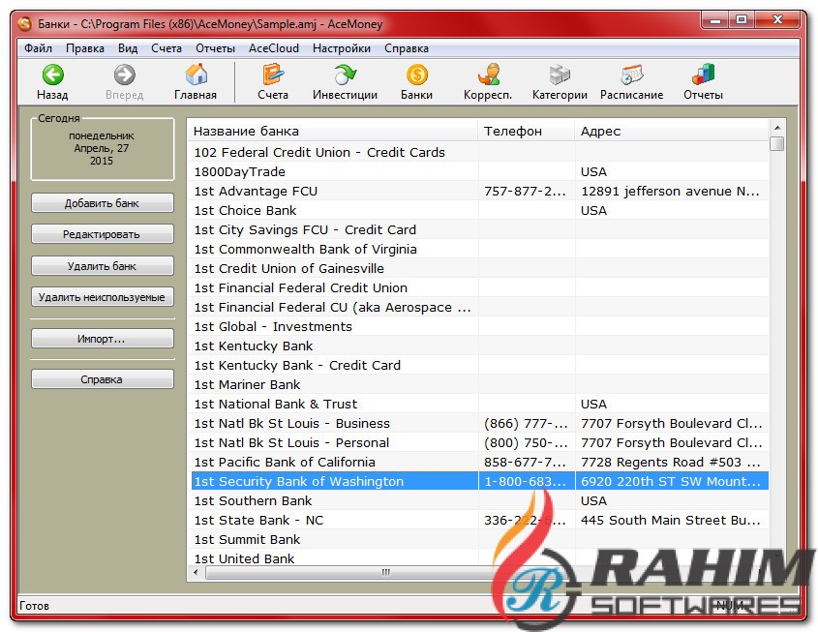Open the Главная (Home) toolbar icon
818x632 pixels.
(x=196, y=75)
